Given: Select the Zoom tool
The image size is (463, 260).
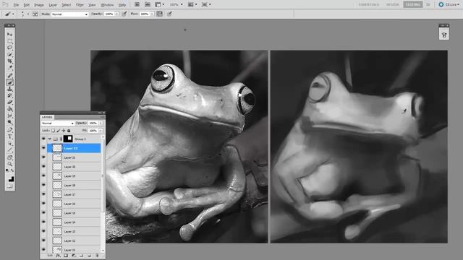Looking at the screenshot, I should [9, 164].
